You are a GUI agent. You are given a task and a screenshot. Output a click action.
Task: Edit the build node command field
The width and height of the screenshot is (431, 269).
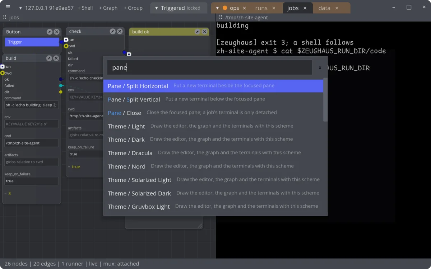pyautogui.click(x=32, y=105)
